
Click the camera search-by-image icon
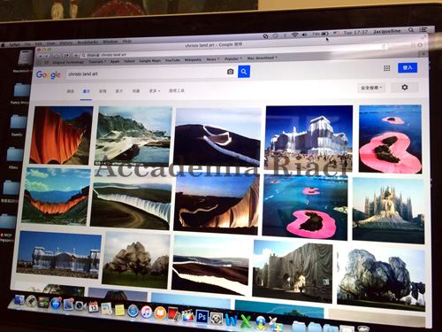coord(231,72)
